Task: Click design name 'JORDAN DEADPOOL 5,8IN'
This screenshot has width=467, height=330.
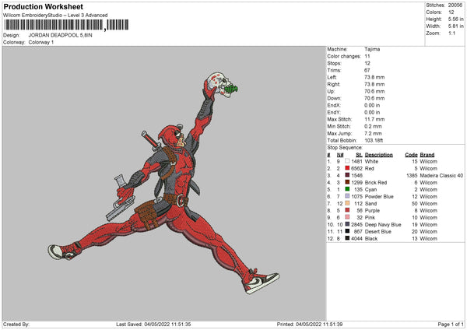Action: coord(61,35)
